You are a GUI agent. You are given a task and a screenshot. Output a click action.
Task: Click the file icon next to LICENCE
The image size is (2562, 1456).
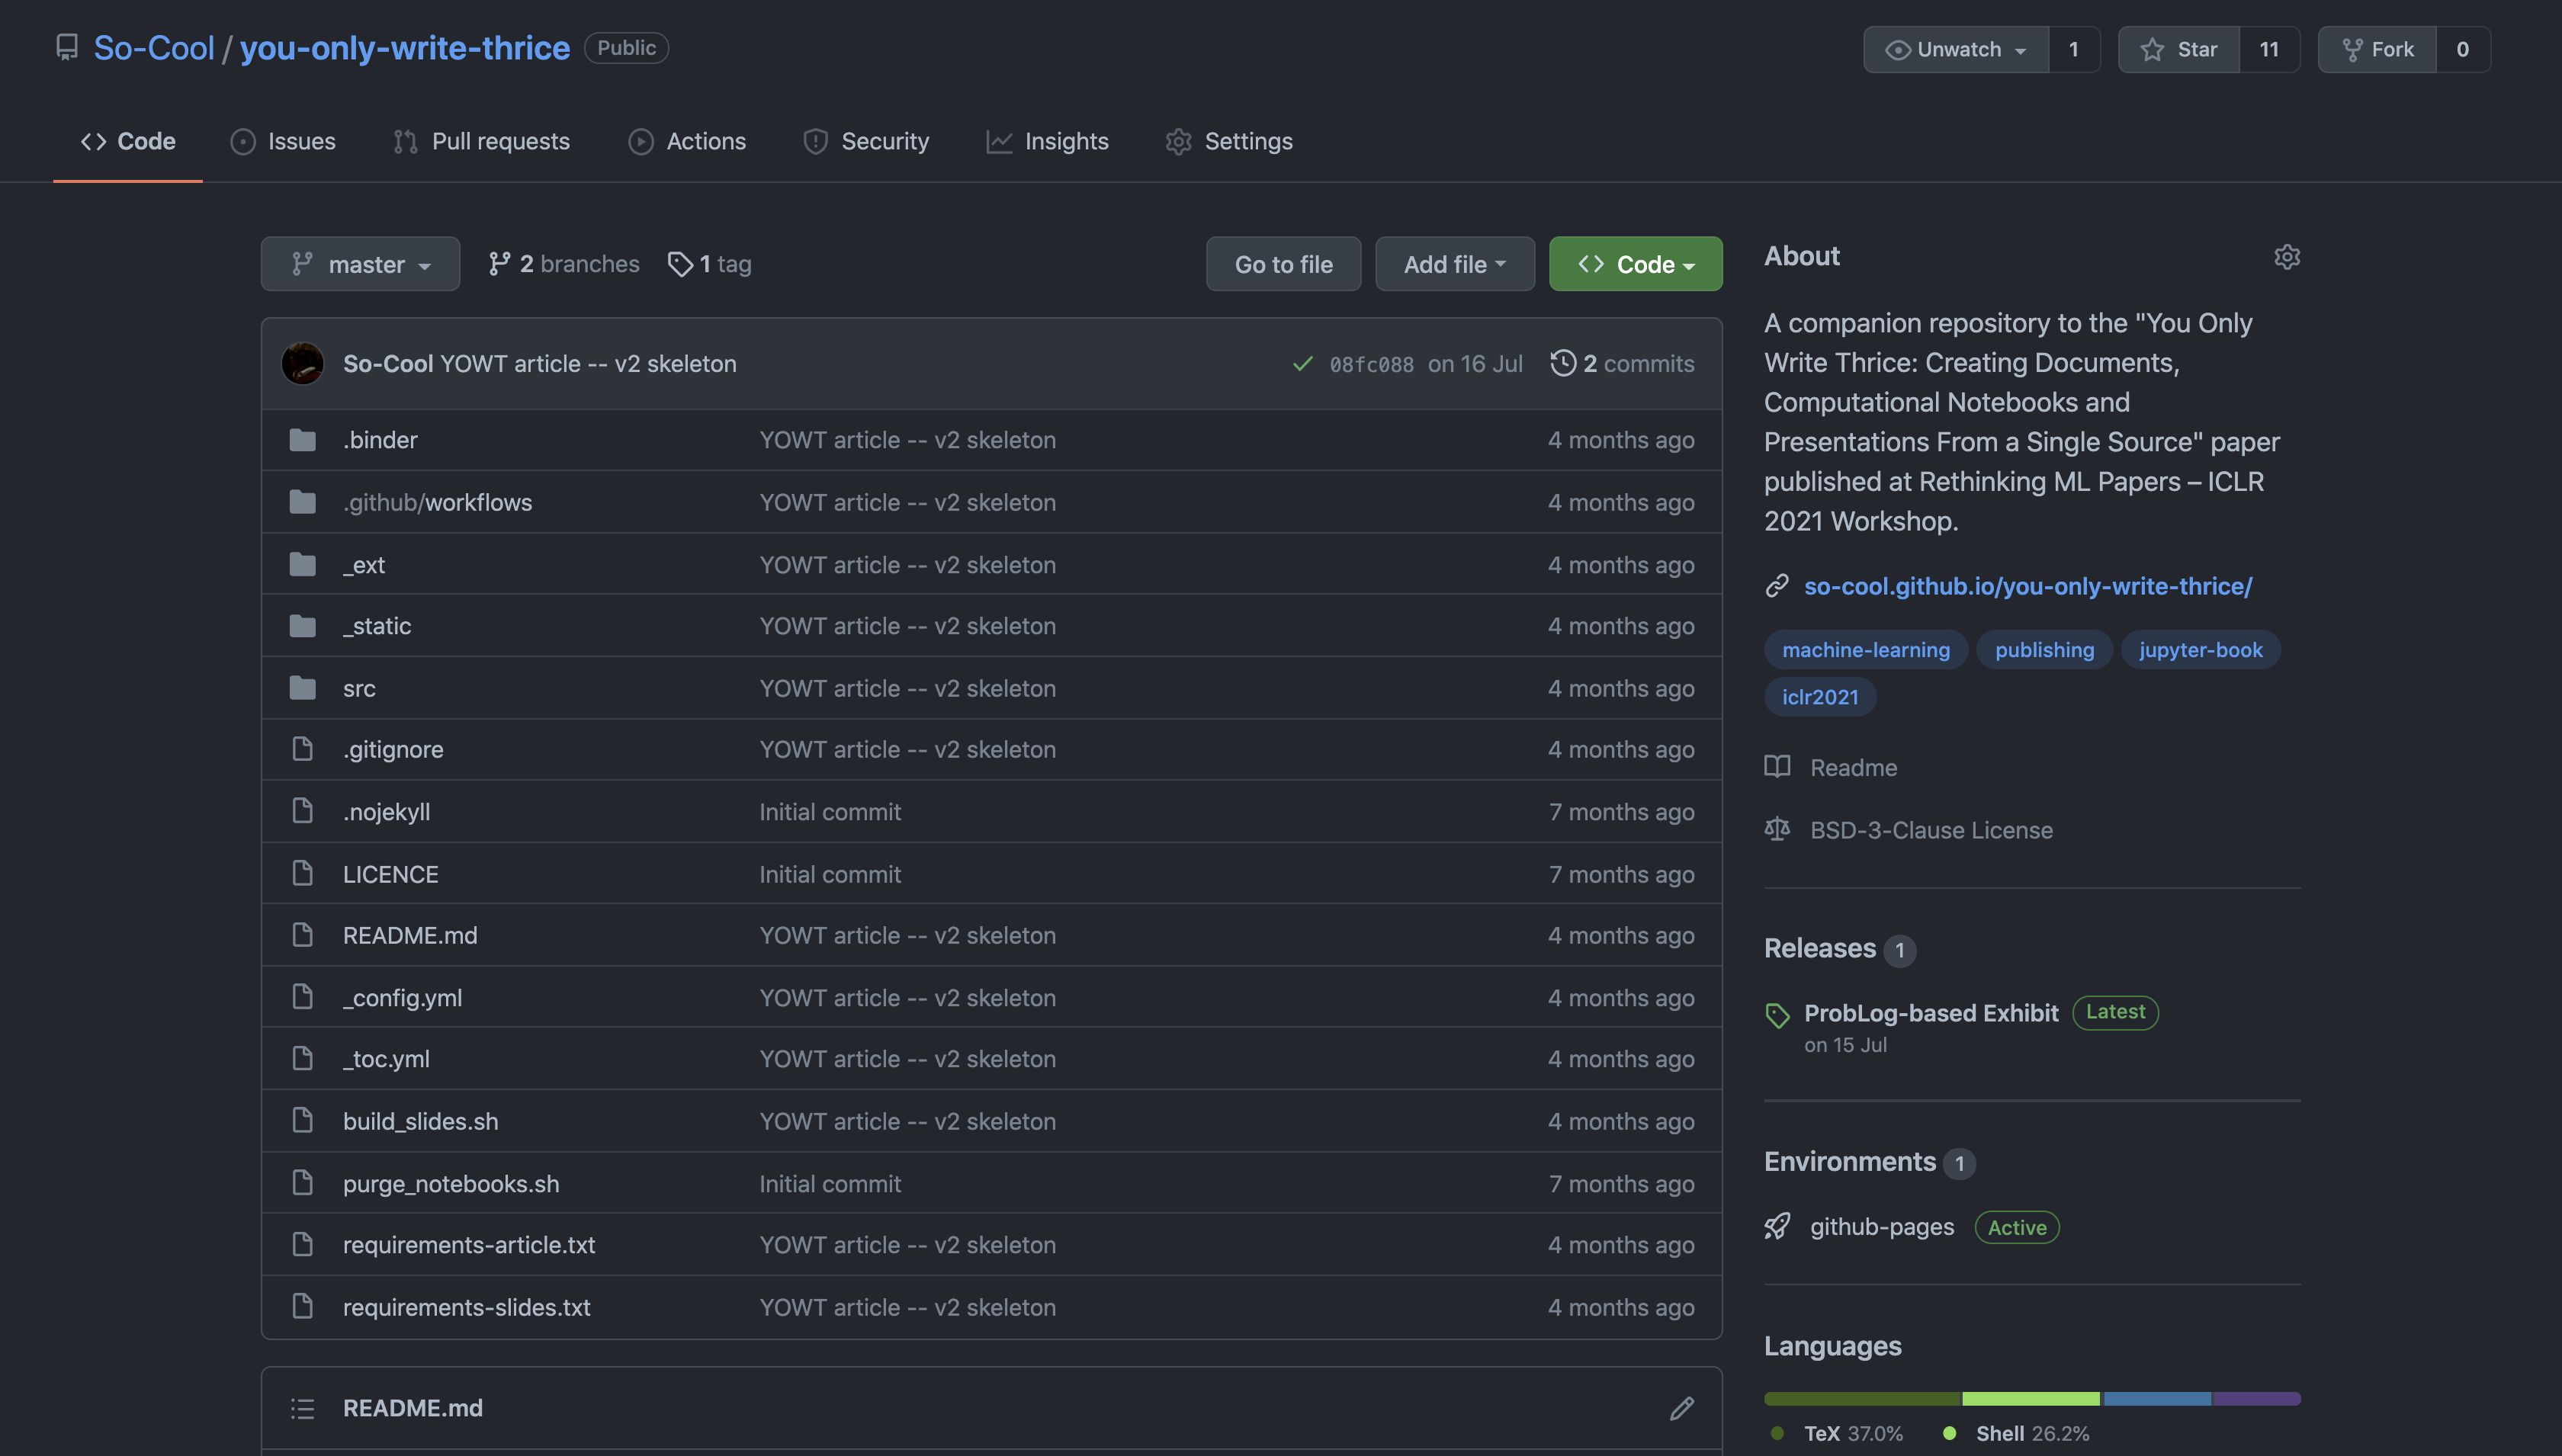302,874
